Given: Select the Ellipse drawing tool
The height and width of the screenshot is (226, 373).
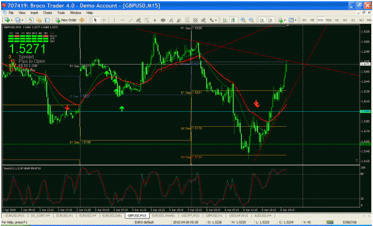Looking at the screenshot, I should pyautogui.click(x=163, y=20).
